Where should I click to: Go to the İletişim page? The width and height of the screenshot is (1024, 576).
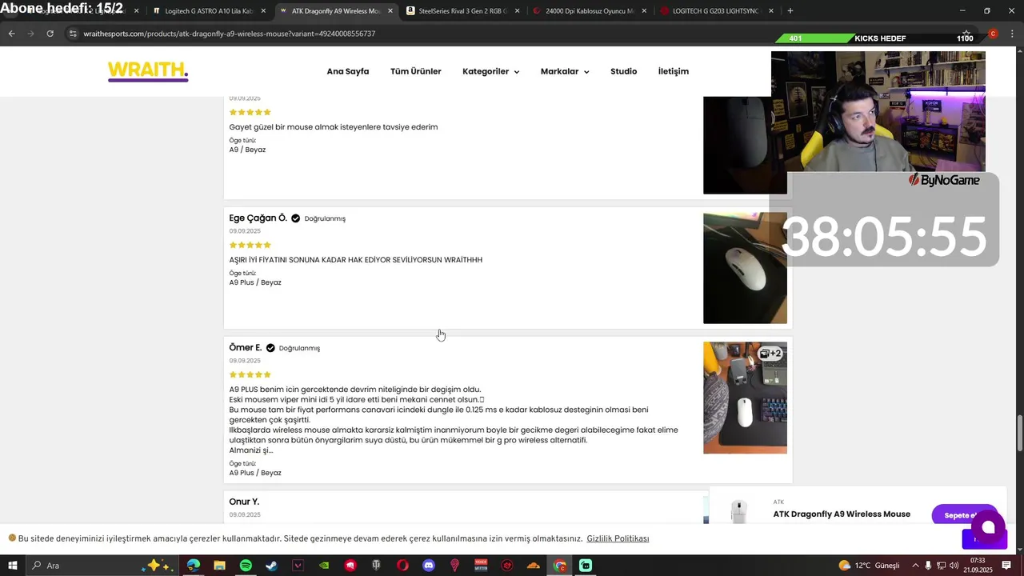pyautogui.click(x=674, y=71)
